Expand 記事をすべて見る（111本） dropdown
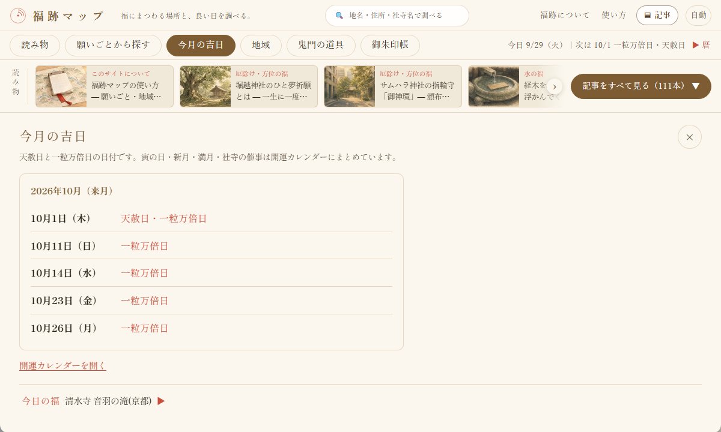This screenshot has height=432, width=721. (x=641, y=86)
